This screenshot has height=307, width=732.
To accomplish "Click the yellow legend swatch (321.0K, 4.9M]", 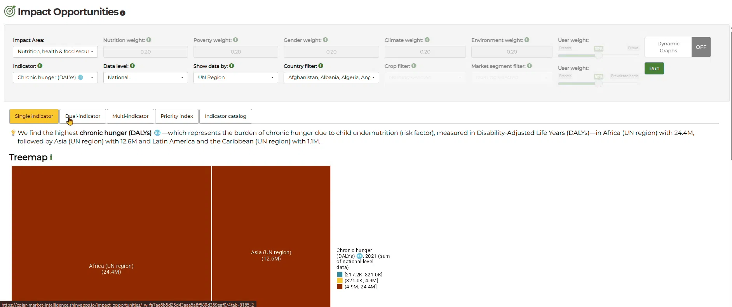I will [340, 281].
